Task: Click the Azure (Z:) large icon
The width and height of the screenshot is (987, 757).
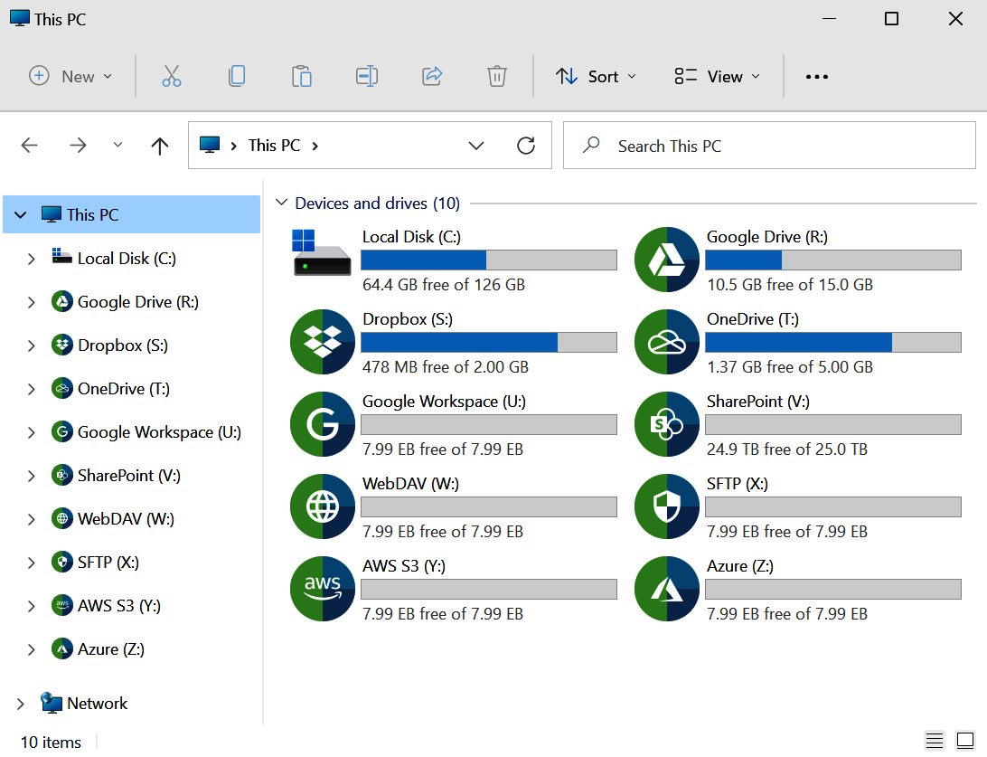Action: point(667,589)
